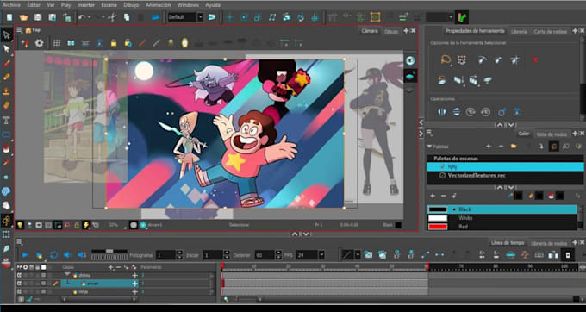Switch to the Línea de tiempo tab

pyautogui.click(x=508, y=243)
